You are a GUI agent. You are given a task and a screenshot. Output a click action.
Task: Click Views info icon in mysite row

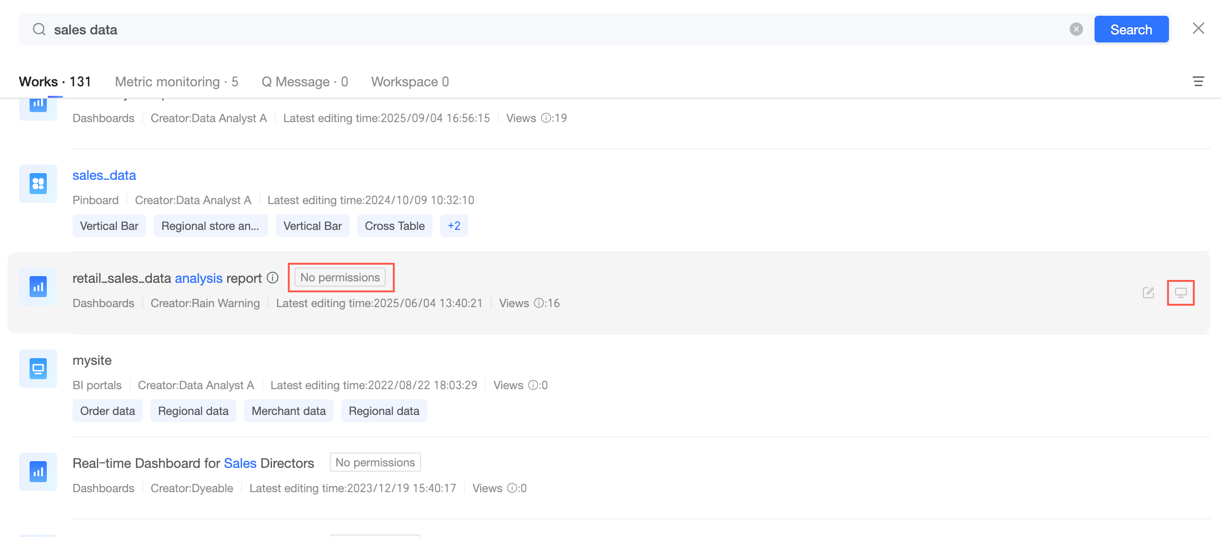coord(533,385)
